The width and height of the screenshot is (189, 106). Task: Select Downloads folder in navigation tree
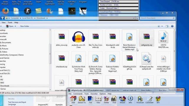click(5, 86)
